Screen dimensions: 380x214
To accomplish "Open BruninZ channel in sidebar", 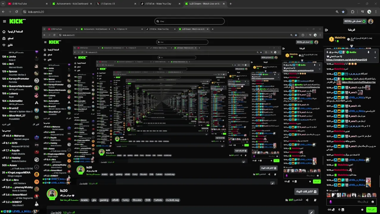I will tap(20, 110).
